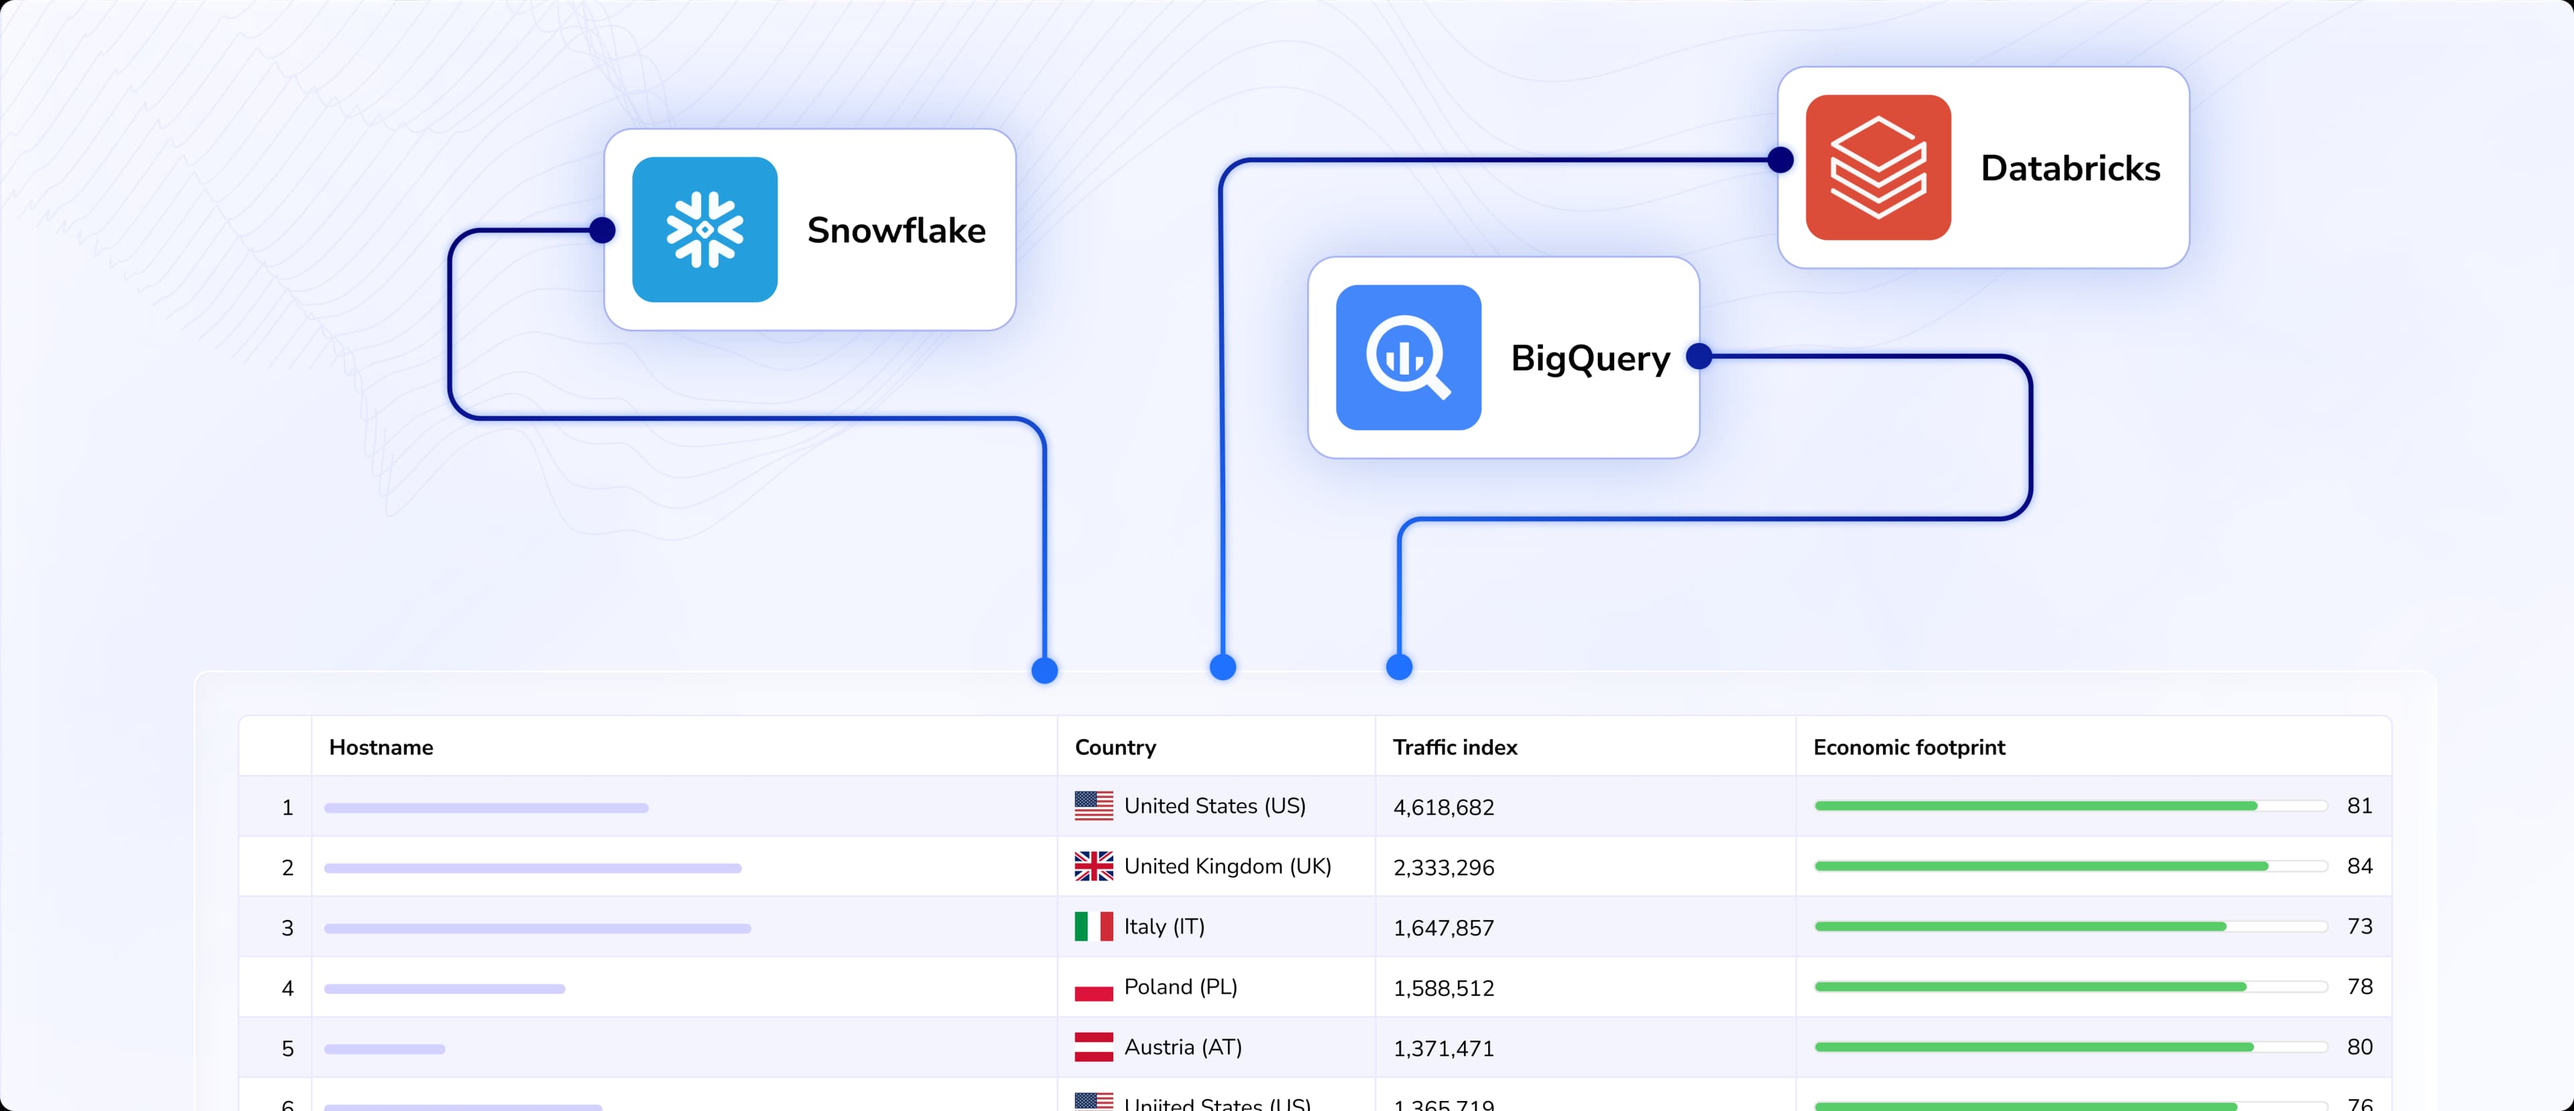The image size is (2574, 1111).
Task: Sort by Traffic index column header
Action: [x=1455, y=747]
